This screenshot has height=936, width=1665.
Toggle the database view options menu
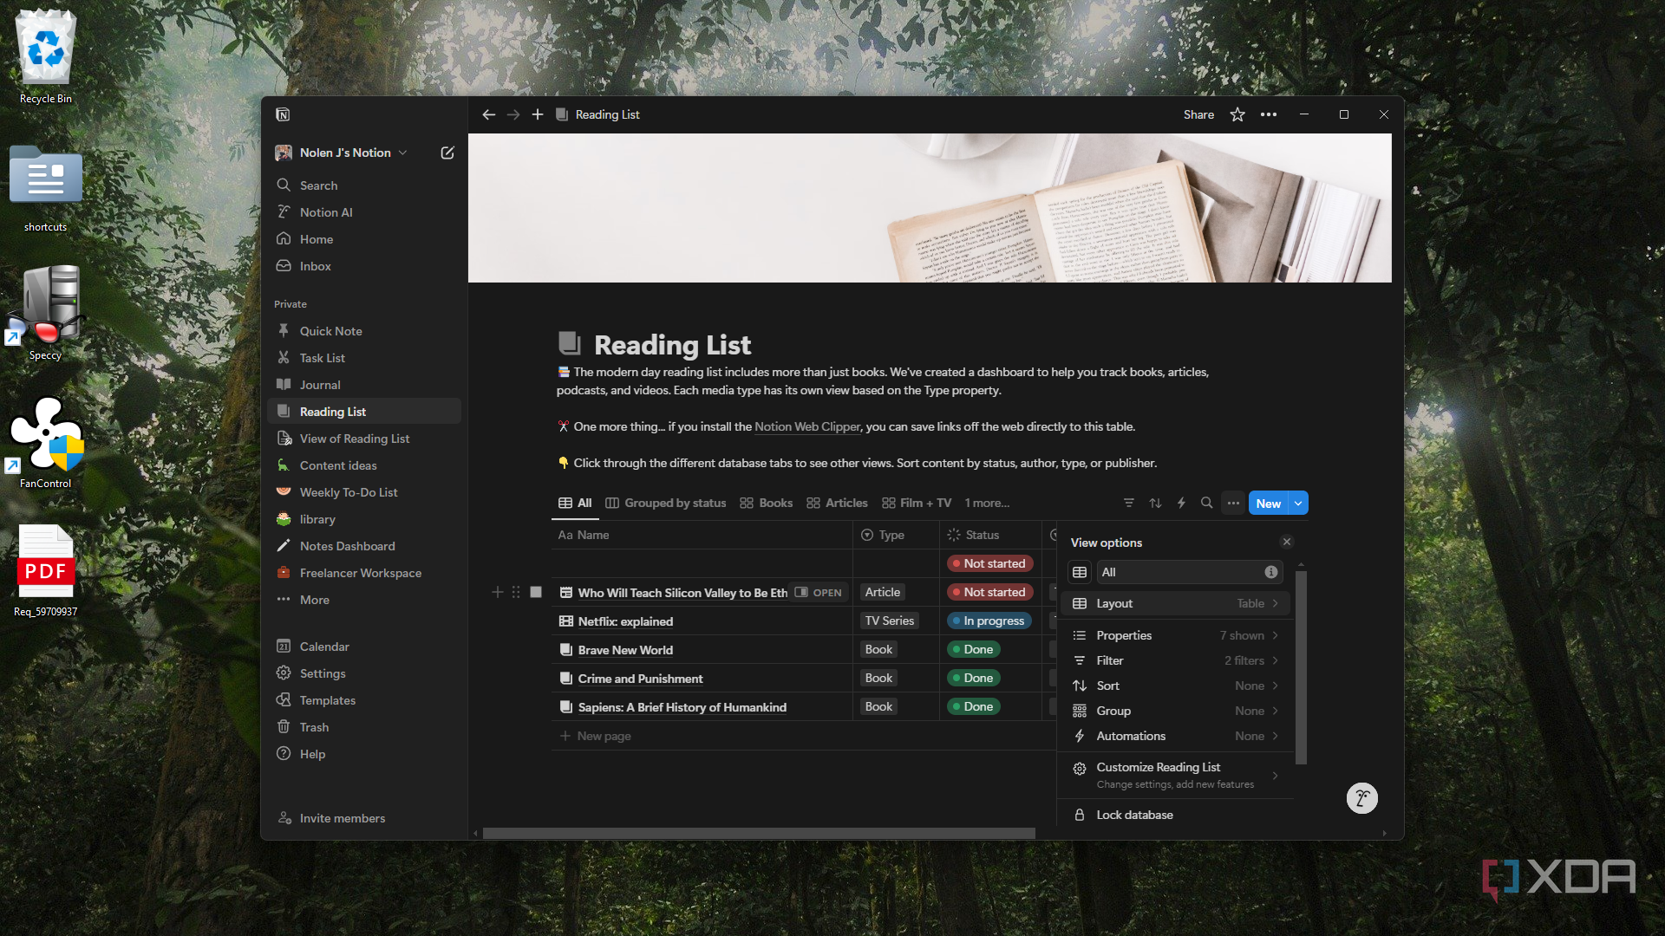click(x=1233, y=503)
